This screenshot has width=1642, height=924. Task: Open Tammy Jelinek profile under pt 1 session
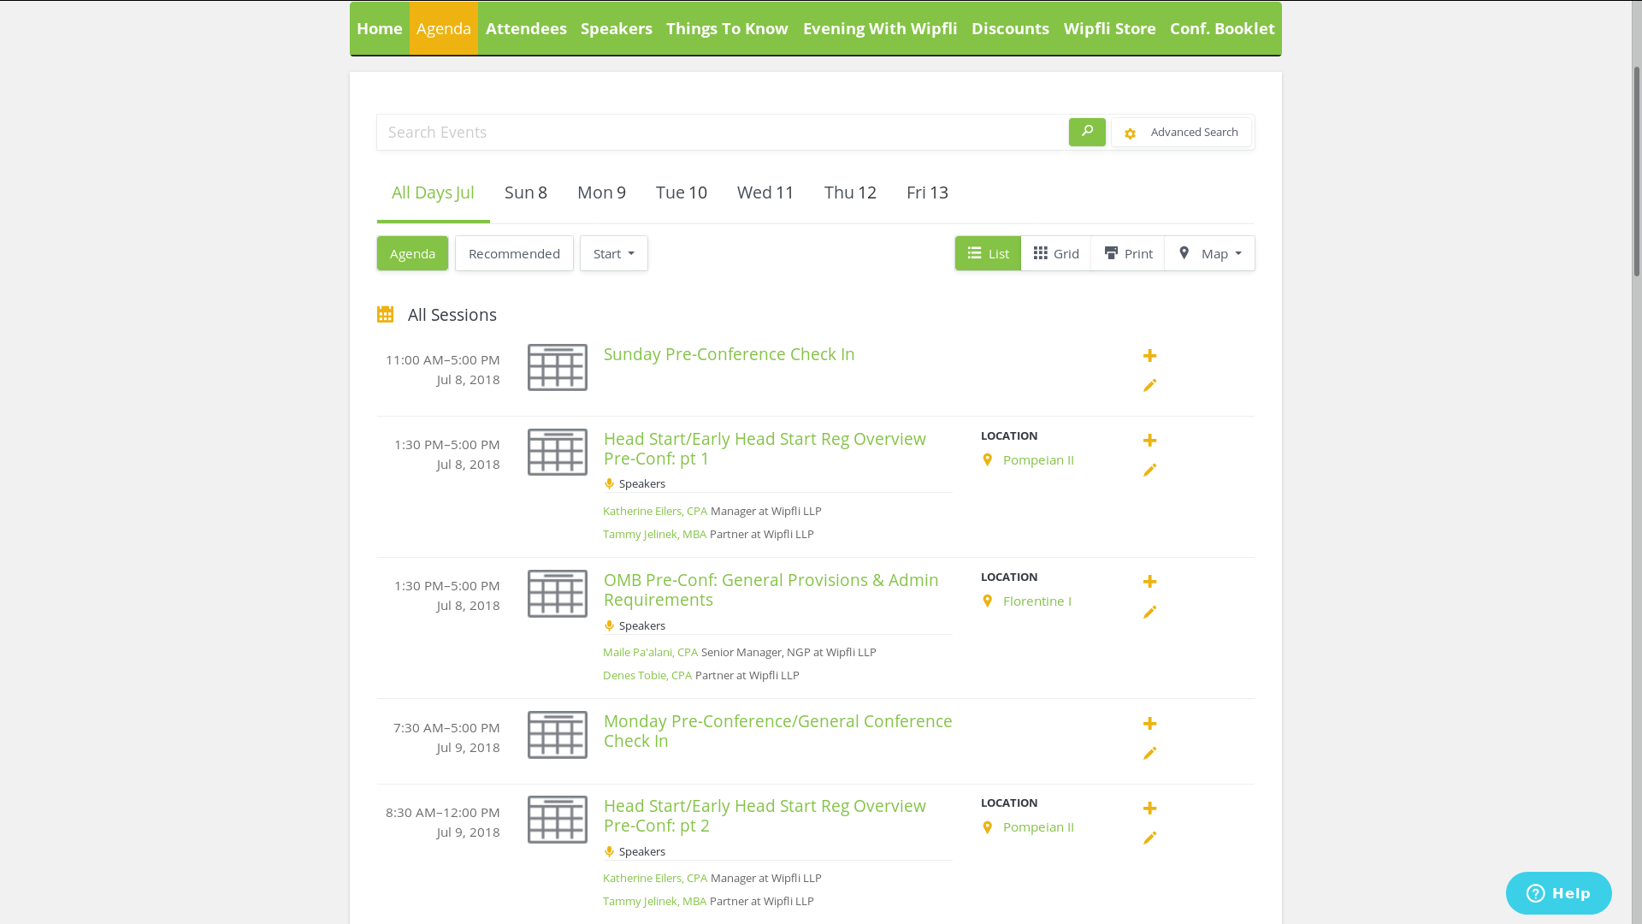point(654,534)
